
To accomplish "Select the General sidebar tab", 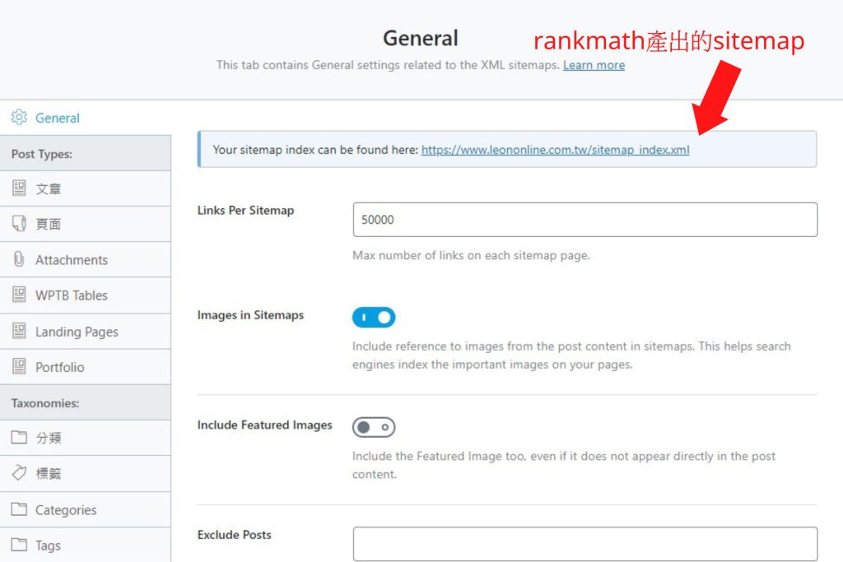I will pos(58,117).
